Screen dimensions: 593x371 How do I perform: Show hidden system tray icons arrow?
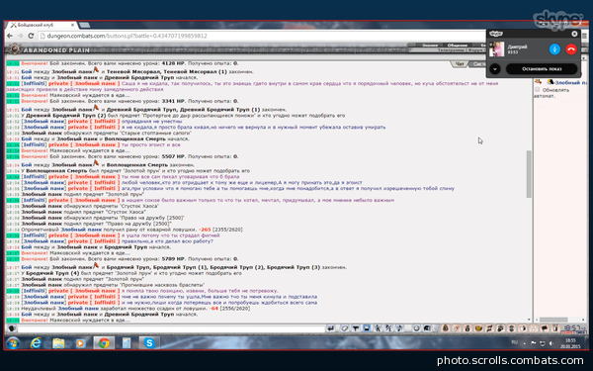524,343
